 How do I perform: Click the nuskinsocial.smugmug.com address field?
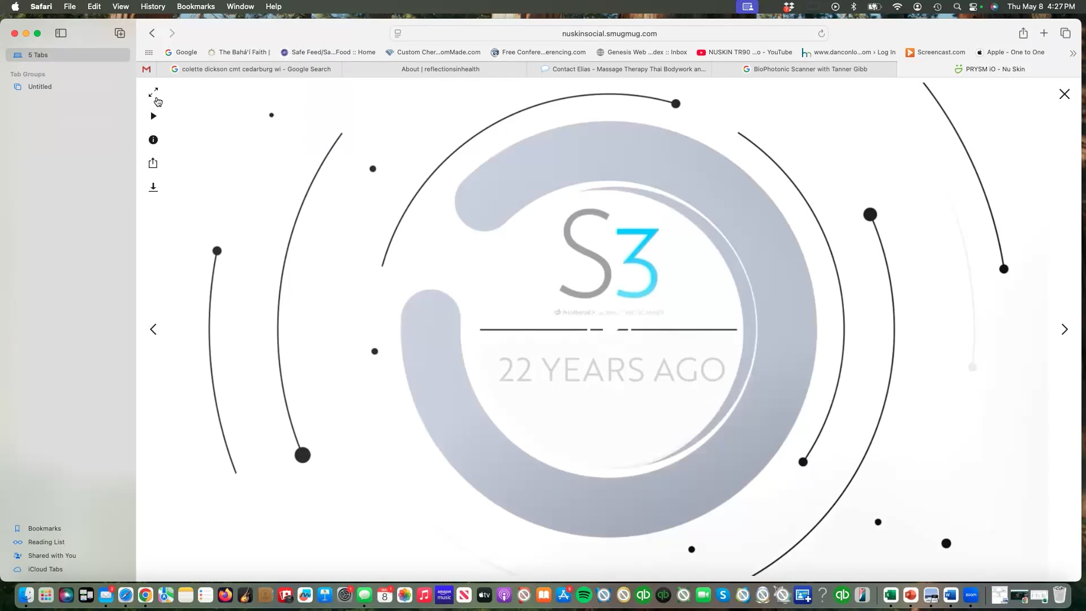[609, 33]
